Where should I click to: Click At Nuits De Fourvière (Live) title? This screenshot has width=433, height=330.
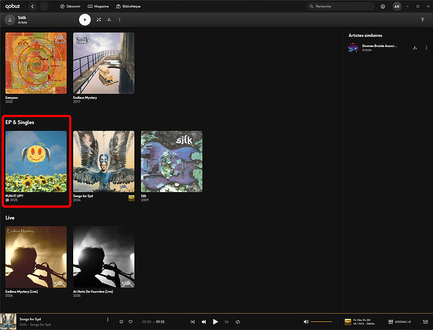pyautogui.click(x=93, y=292)
